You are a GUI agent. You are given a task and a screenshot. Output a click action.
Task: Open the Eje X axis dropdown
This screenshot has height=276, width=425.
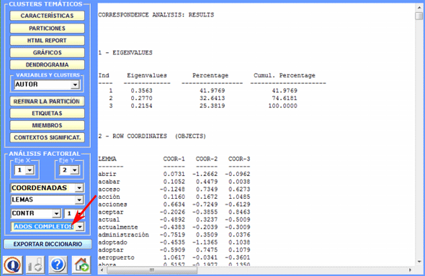coord(30,170)
